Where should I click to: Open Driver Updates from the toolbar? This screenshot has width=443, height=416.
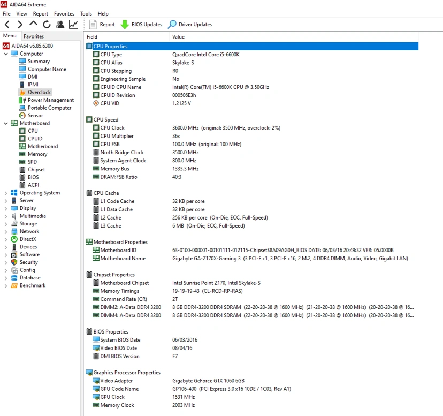click(189, 25)
